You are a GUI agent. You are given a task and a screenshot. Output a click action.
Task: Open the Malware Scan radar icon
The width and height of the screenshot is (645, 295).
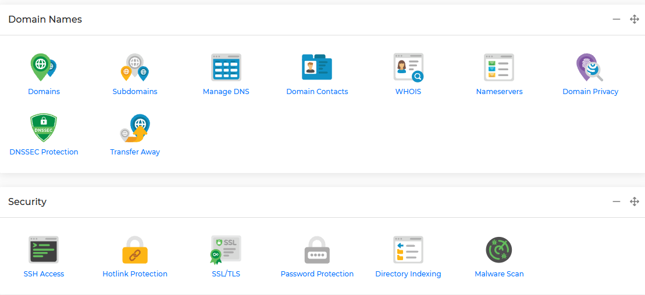(499, 250)
